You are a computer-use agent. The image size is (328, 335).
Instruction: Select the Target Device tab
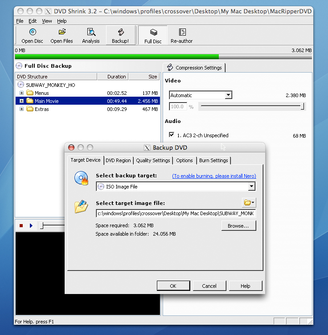point(86,160)
